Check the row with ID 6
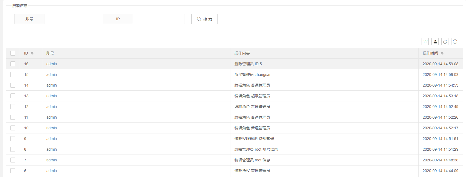 [13, 171]
